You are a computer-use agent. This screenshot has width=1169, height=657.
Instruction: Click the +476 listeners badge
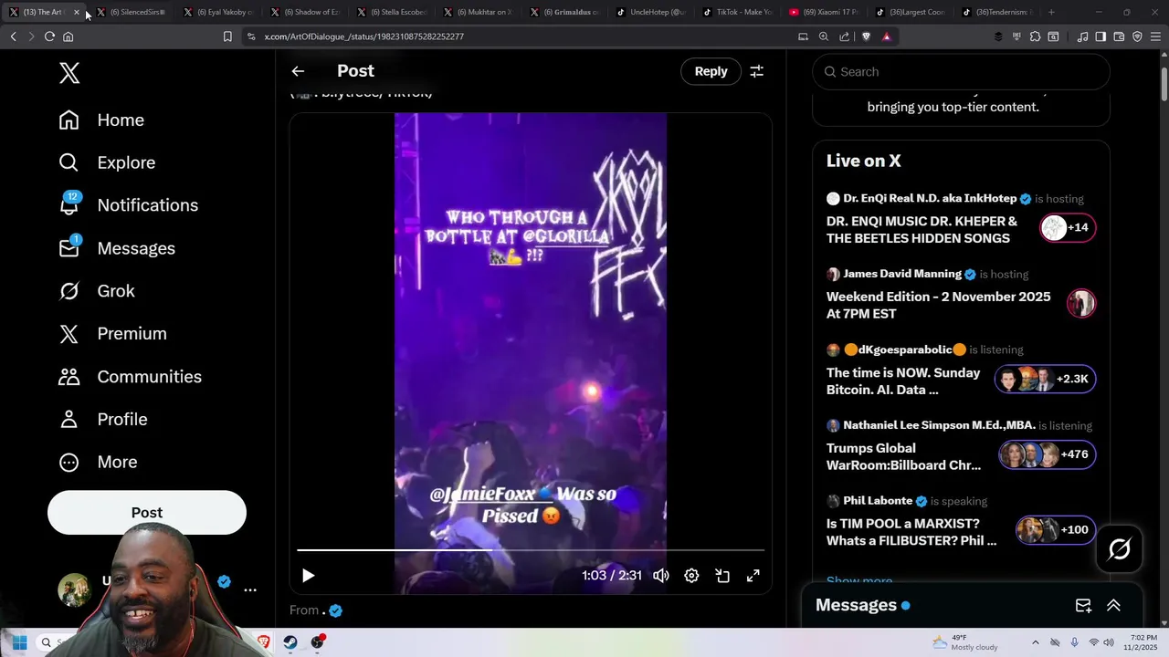1047,454
